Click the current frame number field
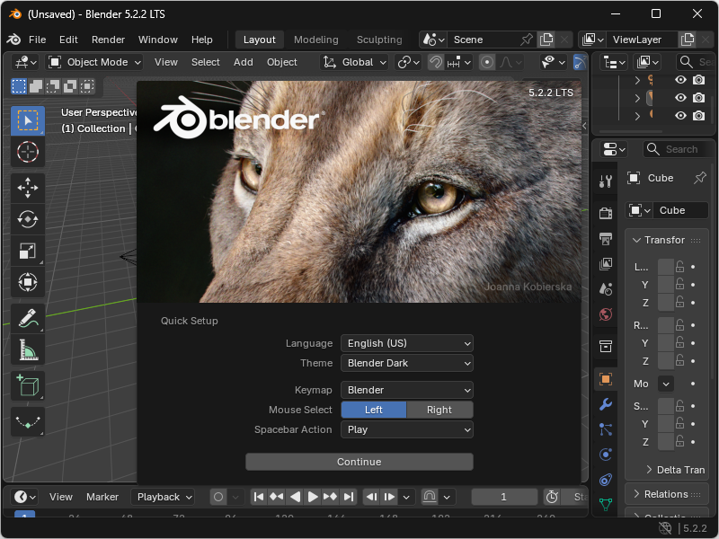 tap(504, 497)
